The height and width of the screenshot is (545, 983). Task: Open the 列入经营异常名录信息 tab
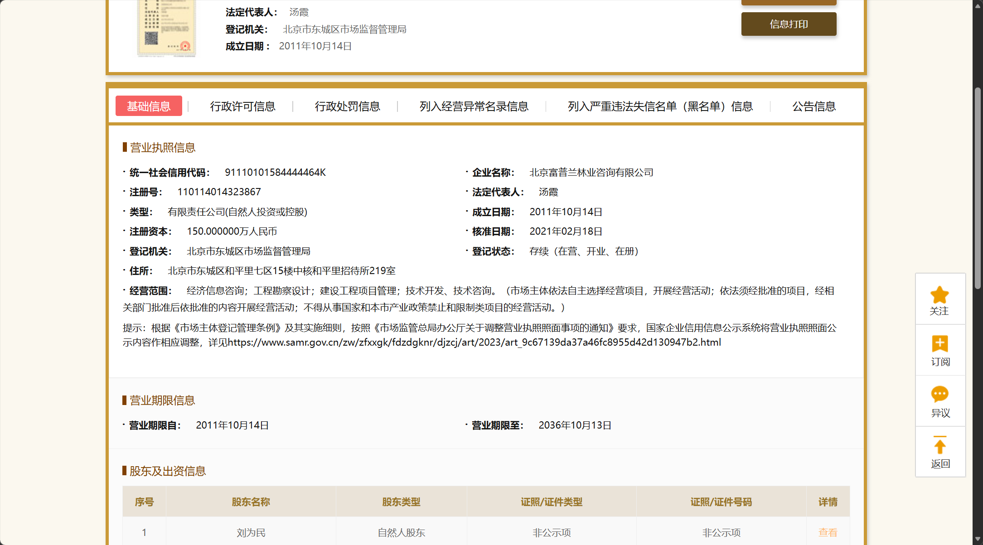click(x=474, y=106)
